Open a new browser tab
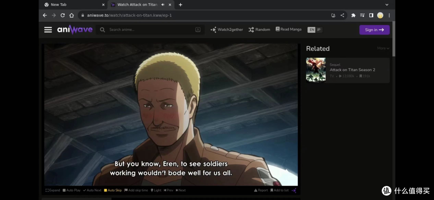434x200 pixels. coord(180,5)
